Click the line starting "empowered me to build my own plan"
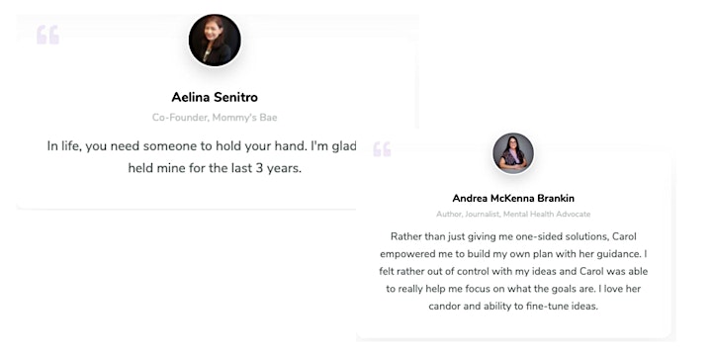The height and width of the screenshot is (356, 712). [x=513, y=254]
